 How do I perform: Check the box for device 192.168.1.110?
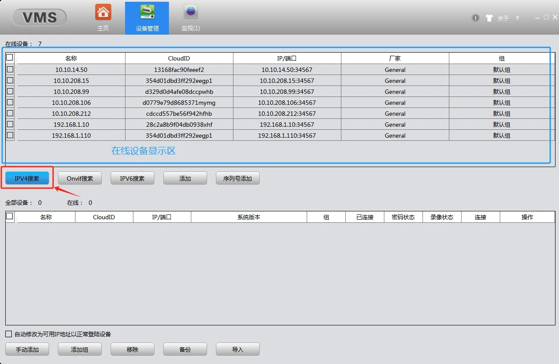(10, 135)
